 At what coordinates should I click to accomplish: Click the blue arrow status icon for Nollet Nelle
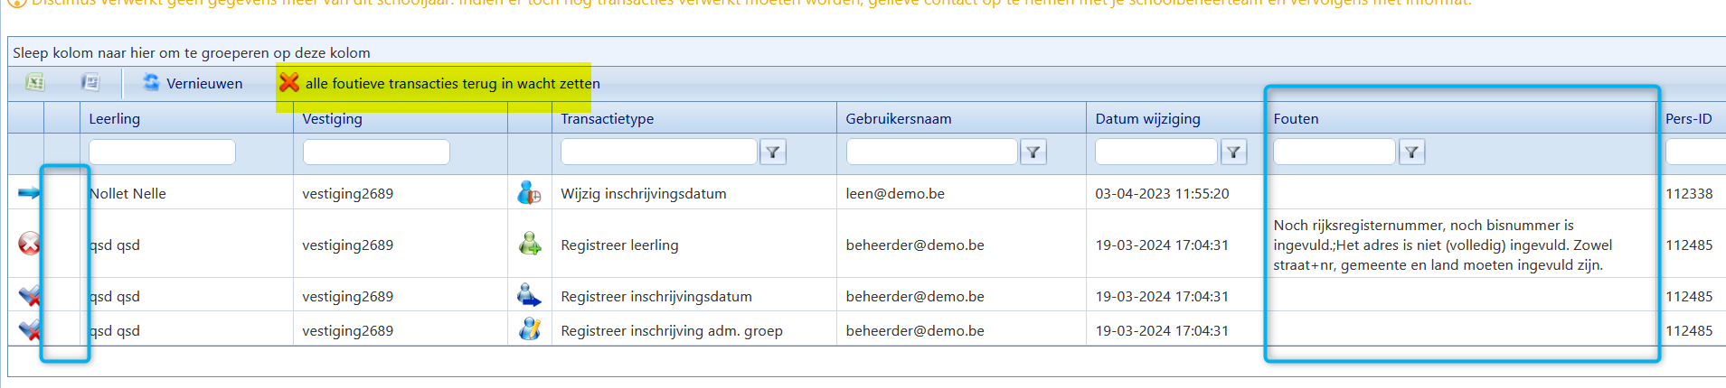29,192
